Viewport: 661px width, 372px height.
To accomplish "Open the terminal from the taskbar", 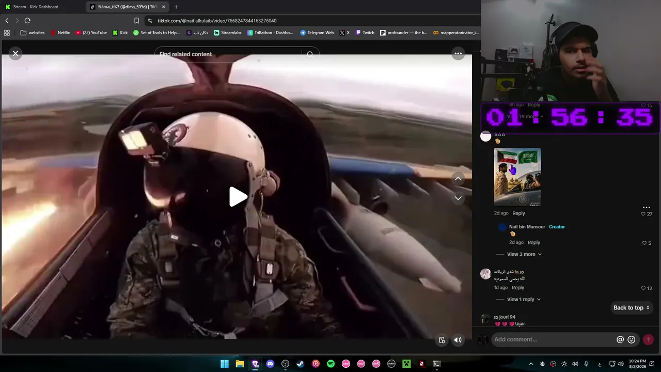I will tap(436, 364).
